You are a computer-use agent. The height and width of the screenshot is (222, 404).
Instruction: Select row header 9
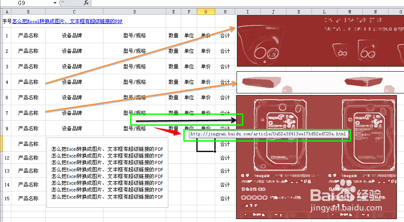click(x=7, y=128)
